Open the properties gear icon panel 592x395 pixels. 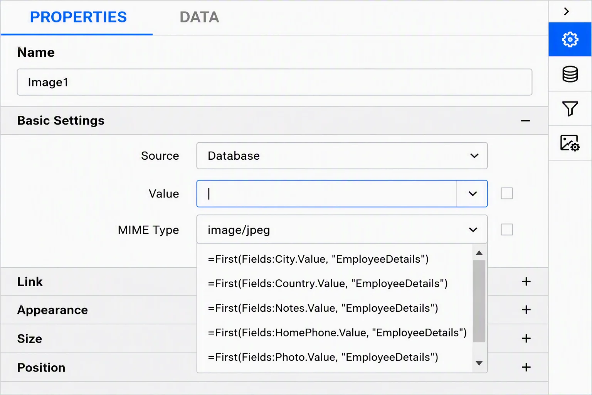coord(570,39)
